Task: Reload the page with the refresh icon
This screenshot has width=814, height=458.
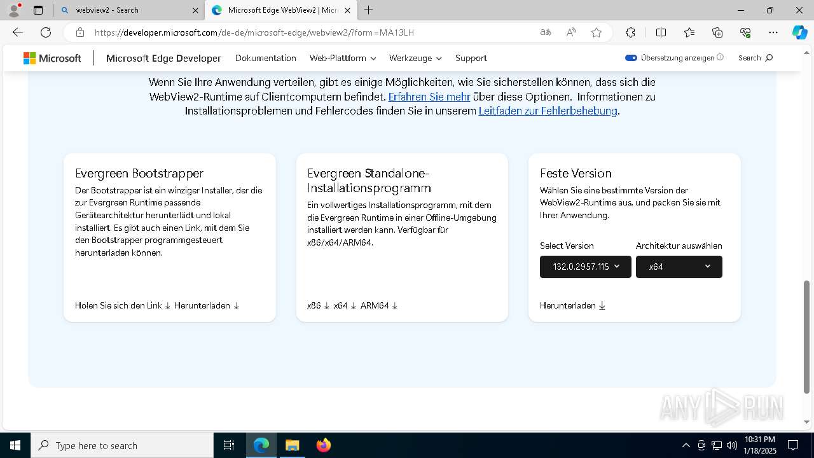Action: click(46, 32)
